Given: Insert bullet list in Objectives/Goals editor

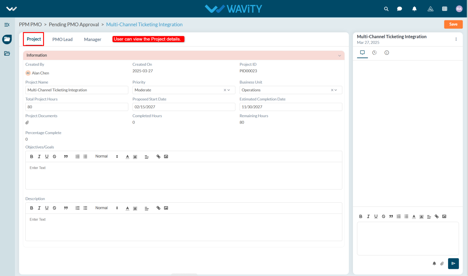Looking at the screenshot, I should pyautogui.click(x=85, y=157).
